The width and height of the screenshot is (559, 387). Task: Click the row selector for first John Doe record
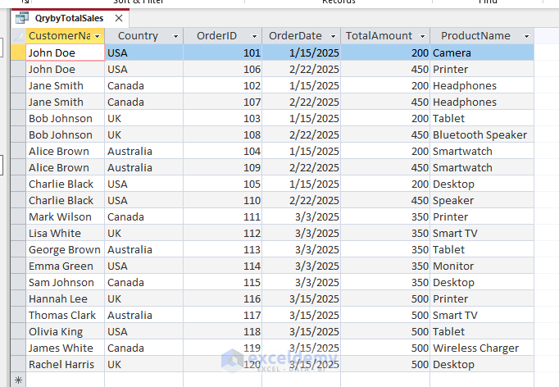[x=18, y=52]
